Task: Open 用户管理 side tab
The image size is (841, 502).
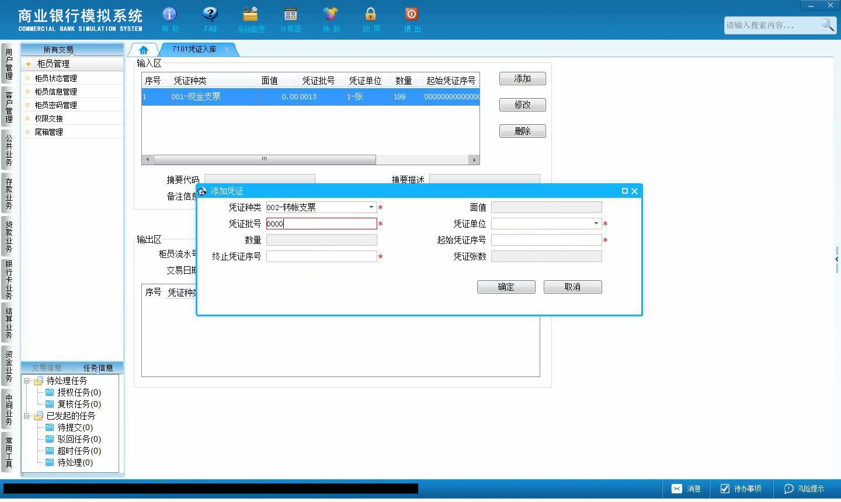Action: [9, 64]
